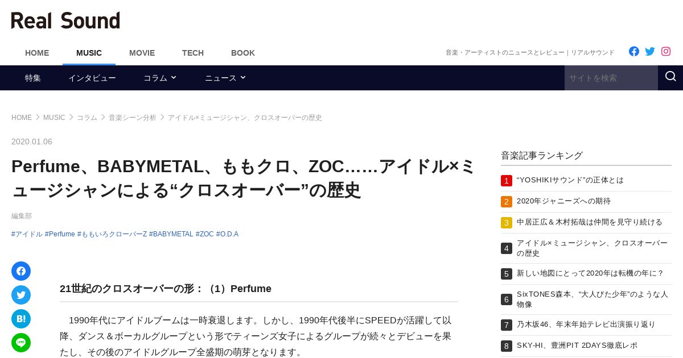
Task: Share article via LINE side button
Action: (x=21, y=343)
